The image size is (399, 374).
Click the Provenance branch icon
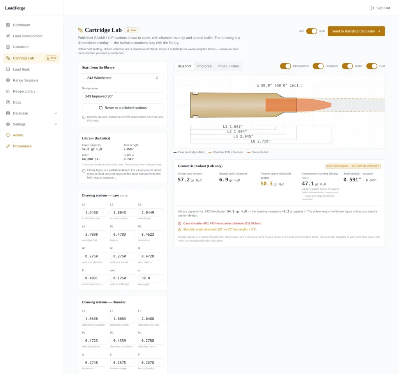8,146
